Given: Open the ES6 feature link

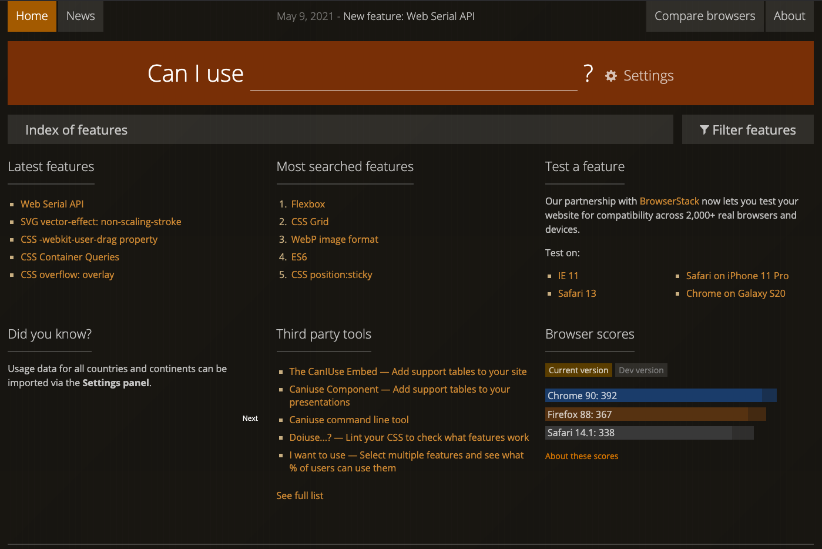Looking at the screenshot, I should [299, 257].
